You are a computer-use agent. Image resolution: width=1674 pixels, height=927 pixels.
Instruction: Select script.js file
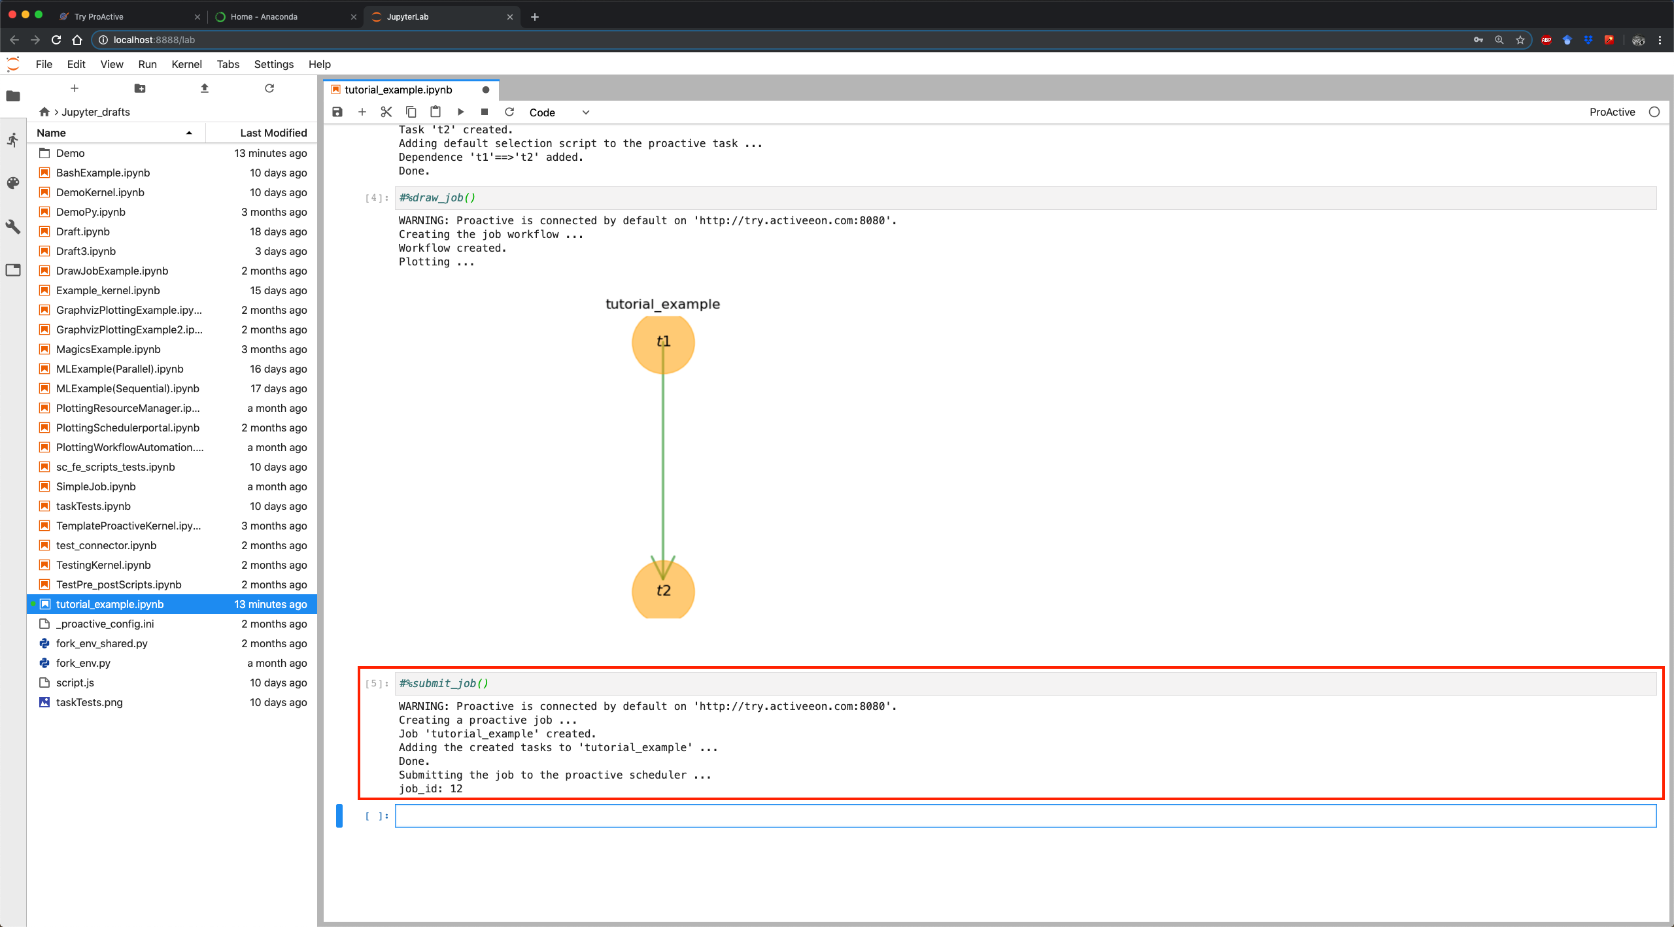click(x=173, y=683)
